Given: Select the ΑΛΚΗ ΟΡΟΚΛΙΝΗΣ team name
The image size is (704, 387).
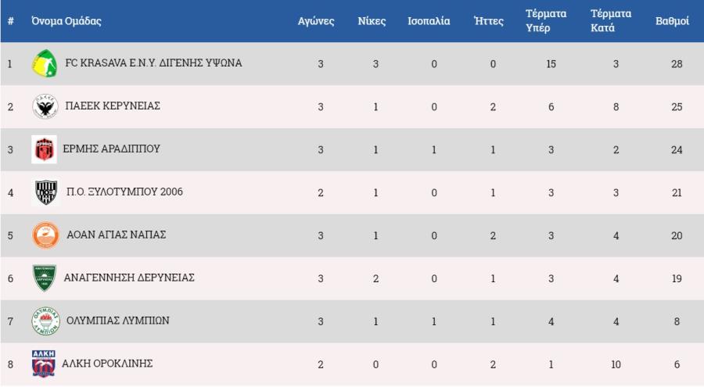Looking at the screenshot, I should pyautogui.click(x=107, y=364).
